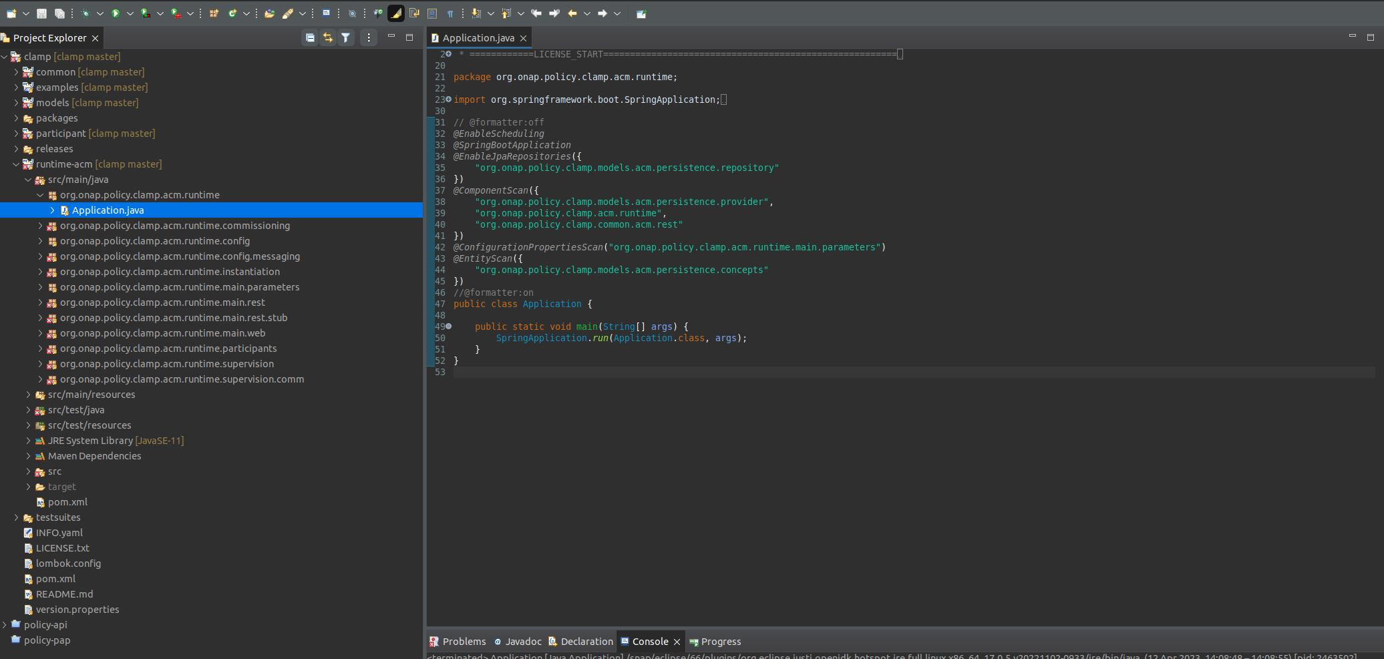The height and width of the screenshot is (659, 1384).
Task: Open the dropdown arrow beside the Debug icon
Action: 100,13
